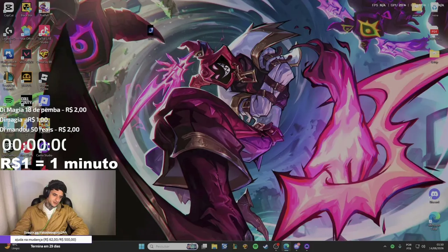Select the marcia folder on desktop
This screenshot has height=252, width=448.
[417, 9]
